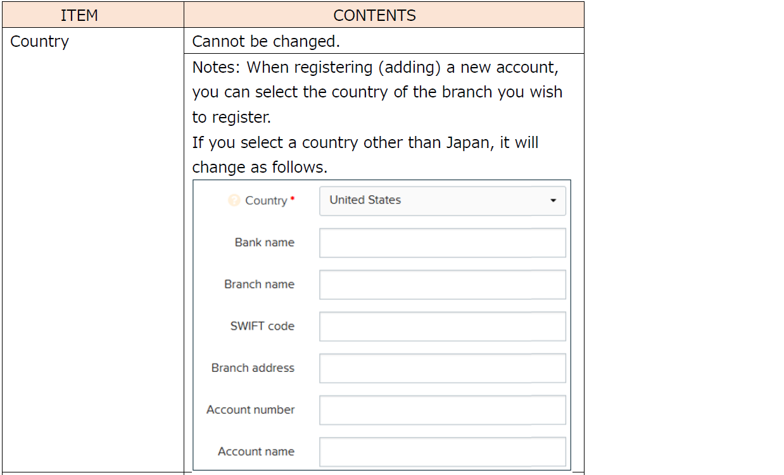The image size is (784, 475).
Task: Click the Bank name label
Action: click(264, 242)
